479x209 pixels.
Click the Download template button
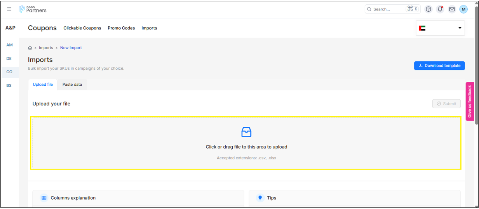439,66
